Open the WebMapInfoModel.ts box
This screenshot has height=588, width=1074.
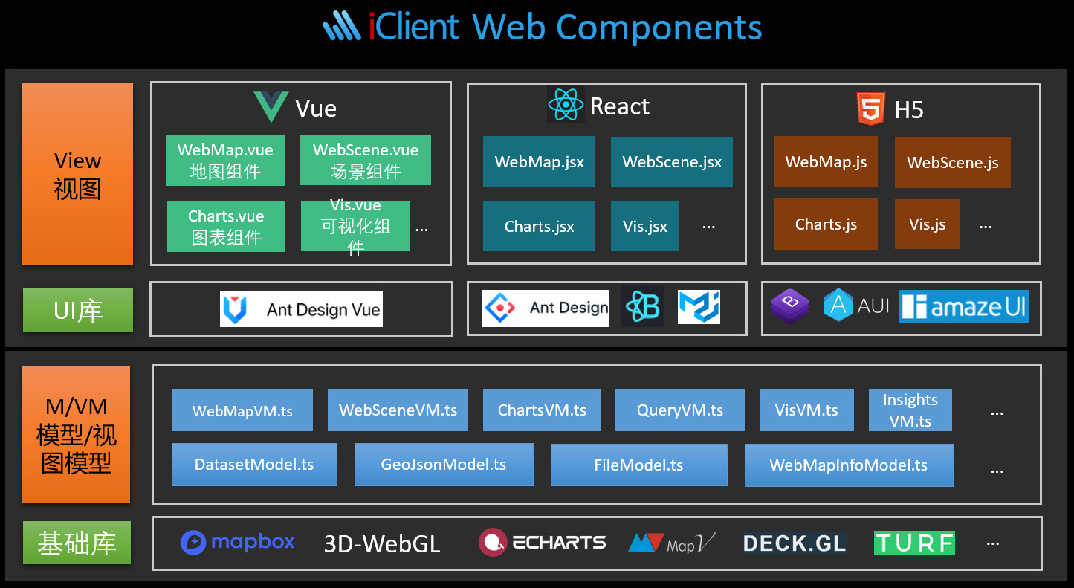click(x=849, y=465)
